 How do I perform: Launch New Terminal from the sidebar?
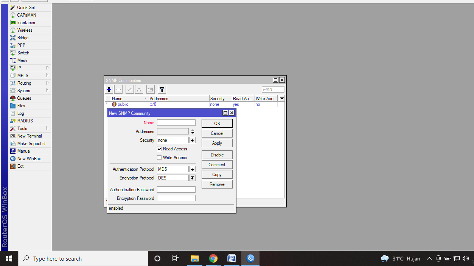(30, 136)
